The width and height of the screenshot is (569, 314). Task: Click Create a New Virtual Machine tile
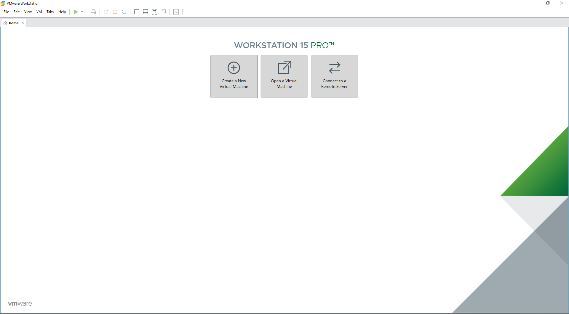(234, 76)
